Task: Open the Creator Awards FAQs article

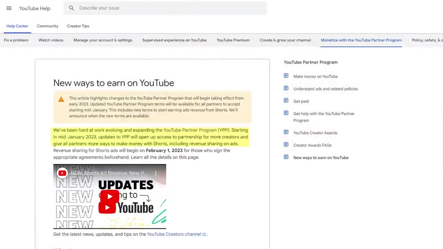Action: (312, 145)
